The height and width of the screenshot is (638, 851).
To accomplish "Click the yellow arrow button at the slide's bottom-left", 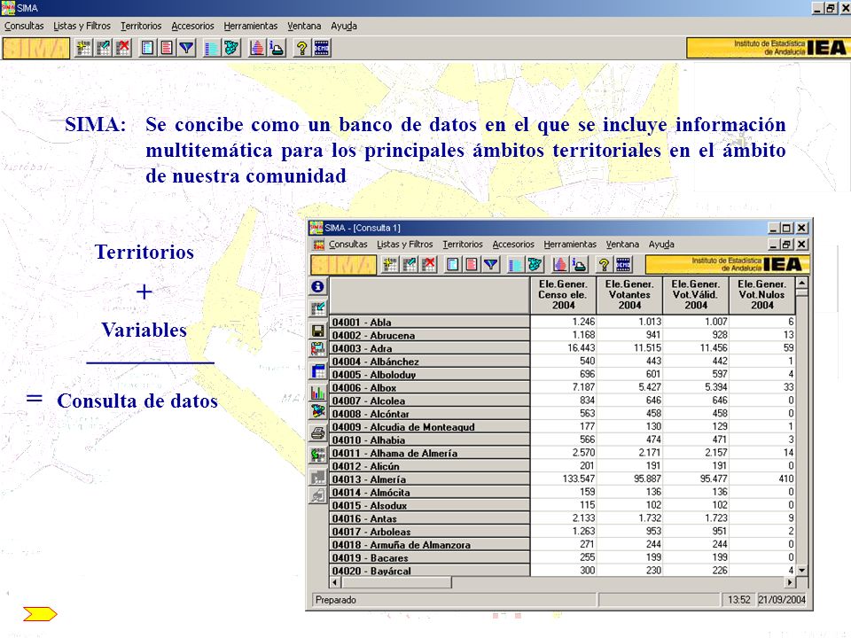I will coord(40,614).
